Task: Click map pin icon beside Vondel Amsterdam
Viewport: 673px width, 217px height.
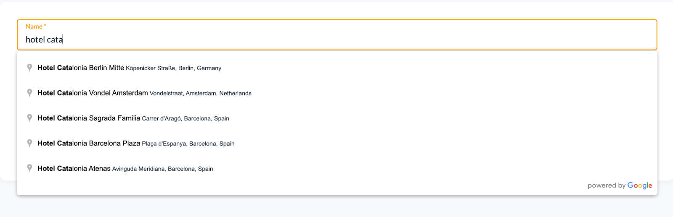Action: [x=29, y=93]
